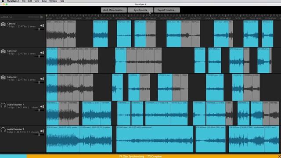Select the Audio Recorder 1 headphones icon

point(3,105)
